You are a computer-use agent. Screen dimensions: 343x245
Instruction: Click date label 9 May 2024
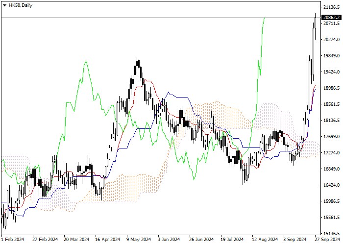coord(139,240)
